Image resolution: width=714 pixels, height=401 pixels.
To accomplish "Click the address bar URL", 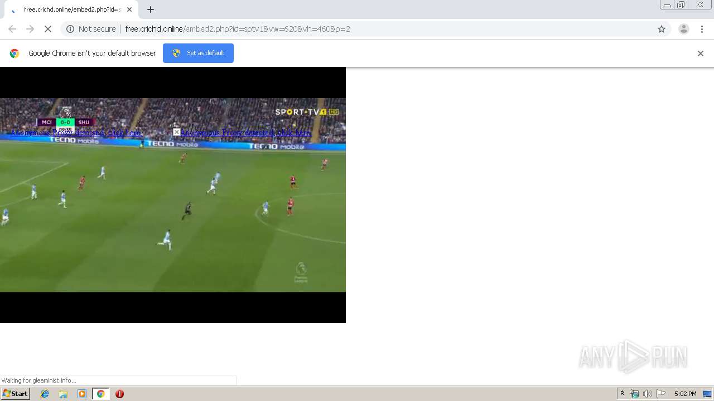I will 238,29.
